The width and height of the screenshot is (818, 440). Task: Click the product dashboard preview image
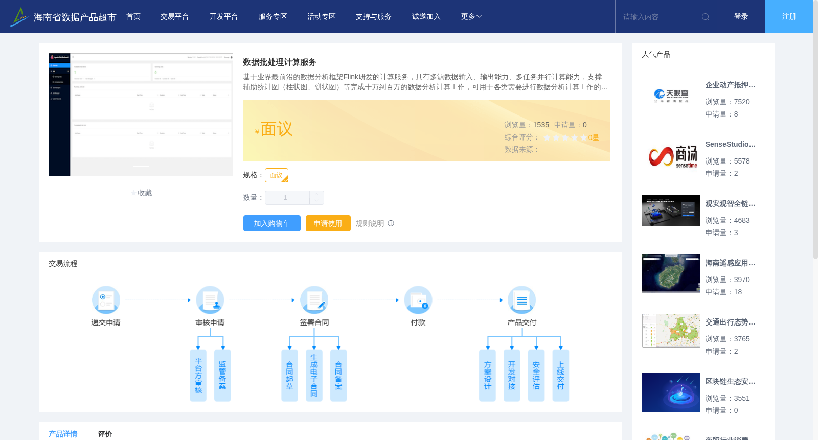[x=141, y=114]
